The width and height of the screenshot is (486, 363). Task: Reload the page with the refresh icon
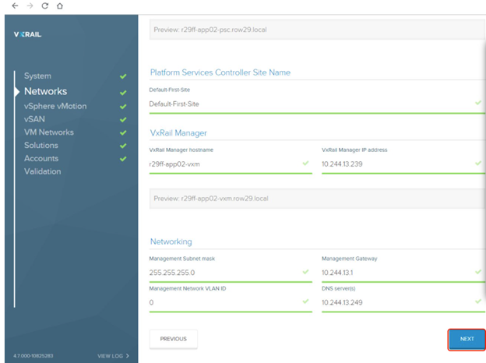[45, 5]
